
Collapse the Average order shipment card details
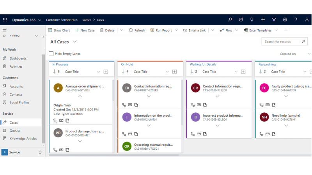click(80, 96)
